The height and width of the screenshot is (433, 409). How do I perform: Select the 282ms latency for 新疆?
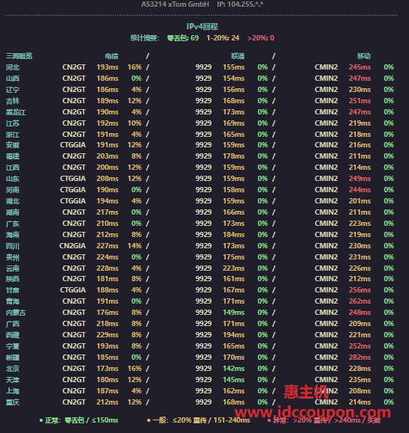click(360, 357)
